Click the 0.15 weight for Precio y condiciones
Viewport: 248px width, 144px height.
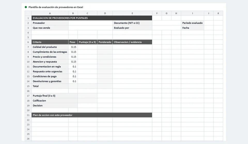(x=73, y=57)
